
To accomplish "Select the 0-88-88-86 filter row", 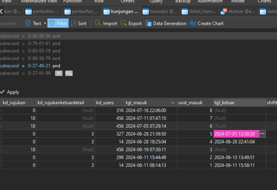I will coord(138,36).
